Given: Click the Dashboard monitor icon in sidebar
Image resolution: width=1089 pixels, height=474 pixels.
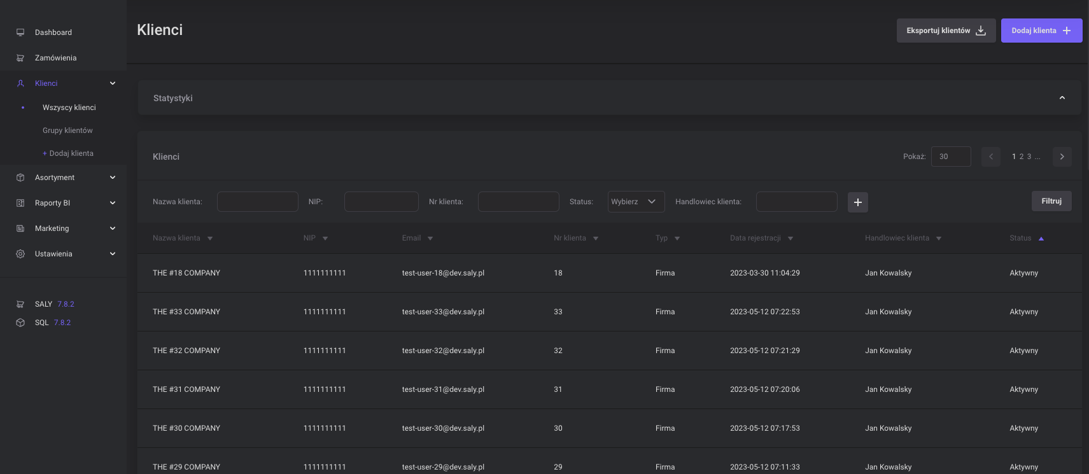Looking at the screenshot, I should tap(20, 32).
